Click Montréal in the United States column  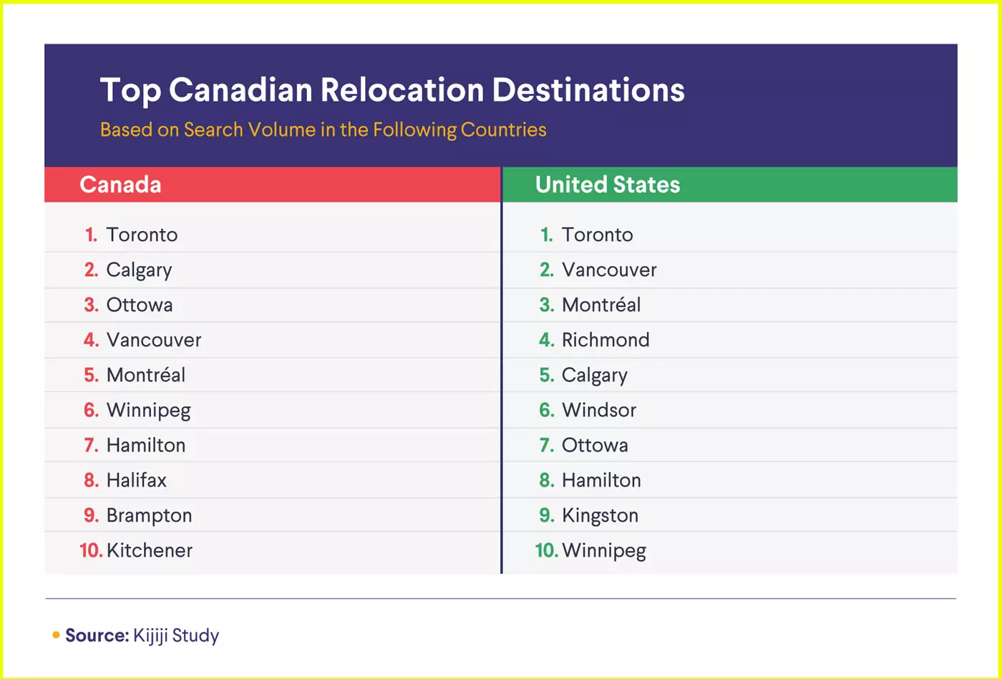(x=601, y=305)
